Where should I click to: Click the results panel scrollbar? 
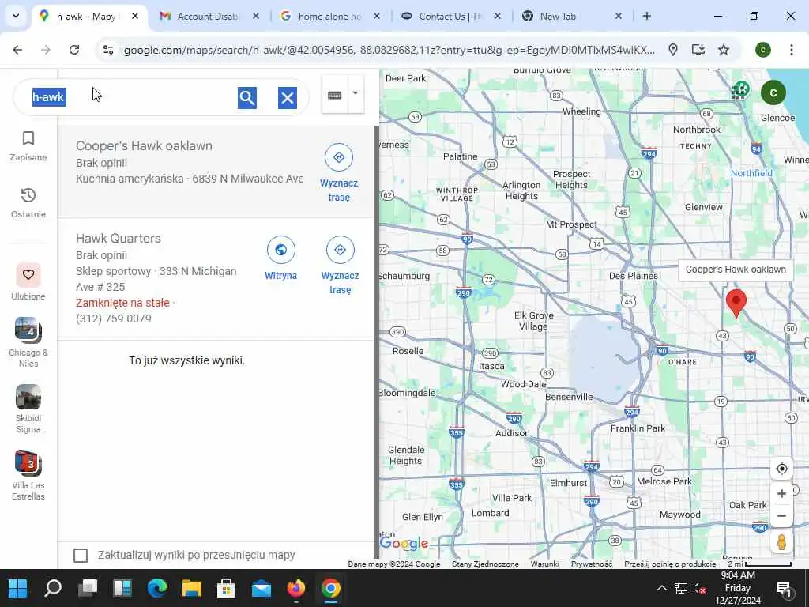pos(377,341)
